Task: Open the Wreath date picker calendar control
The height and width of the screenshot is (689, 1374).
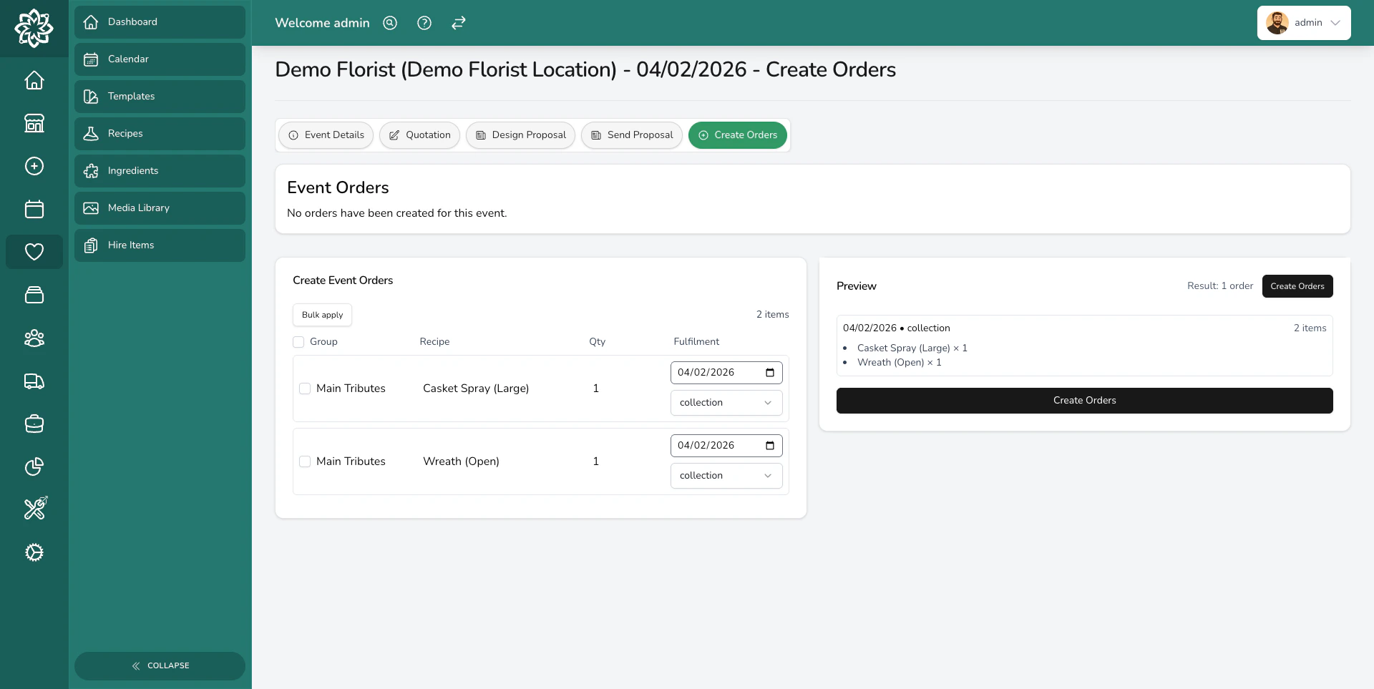Action: click(769, 445)
